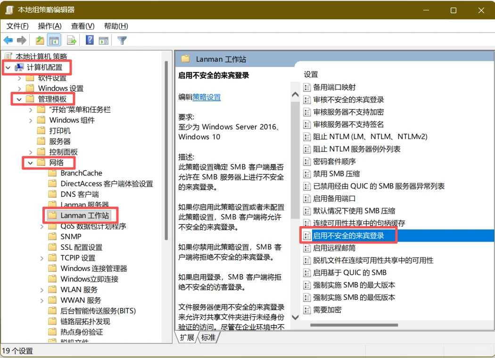Open the export list tool
495x358 pixels.
pyautogui.click(x=72, y=40)
